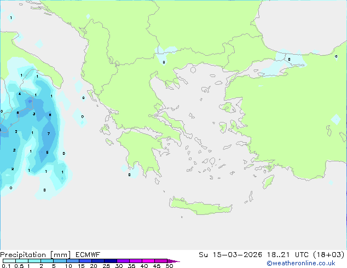
Task: Click the "Su 15-03-2026" date text
Action: [x=230, y=255]
